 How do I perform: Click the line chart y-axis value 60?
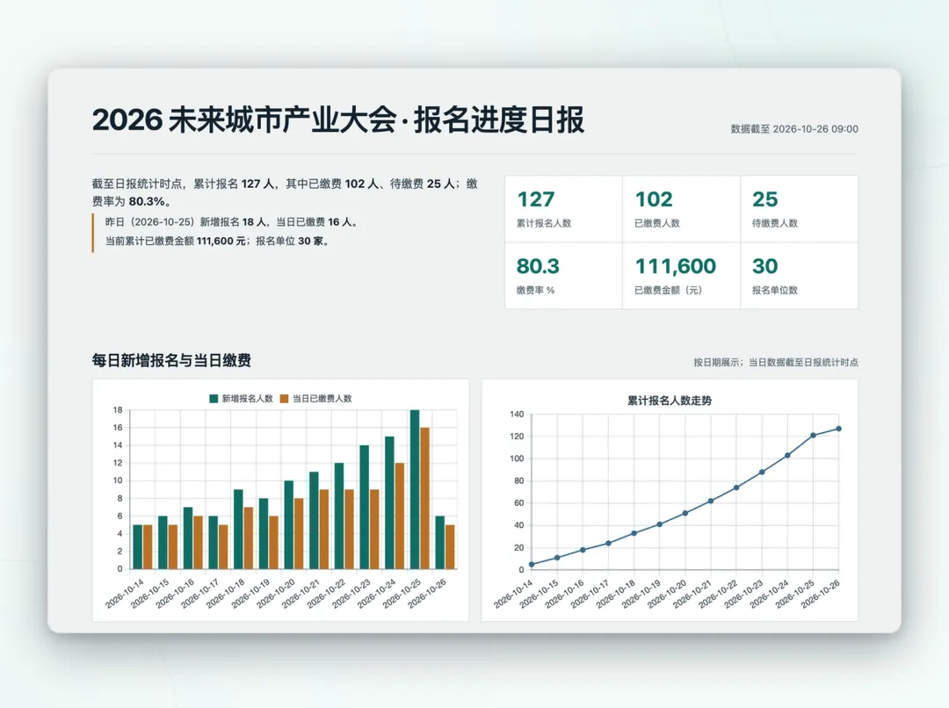(519, 502)
